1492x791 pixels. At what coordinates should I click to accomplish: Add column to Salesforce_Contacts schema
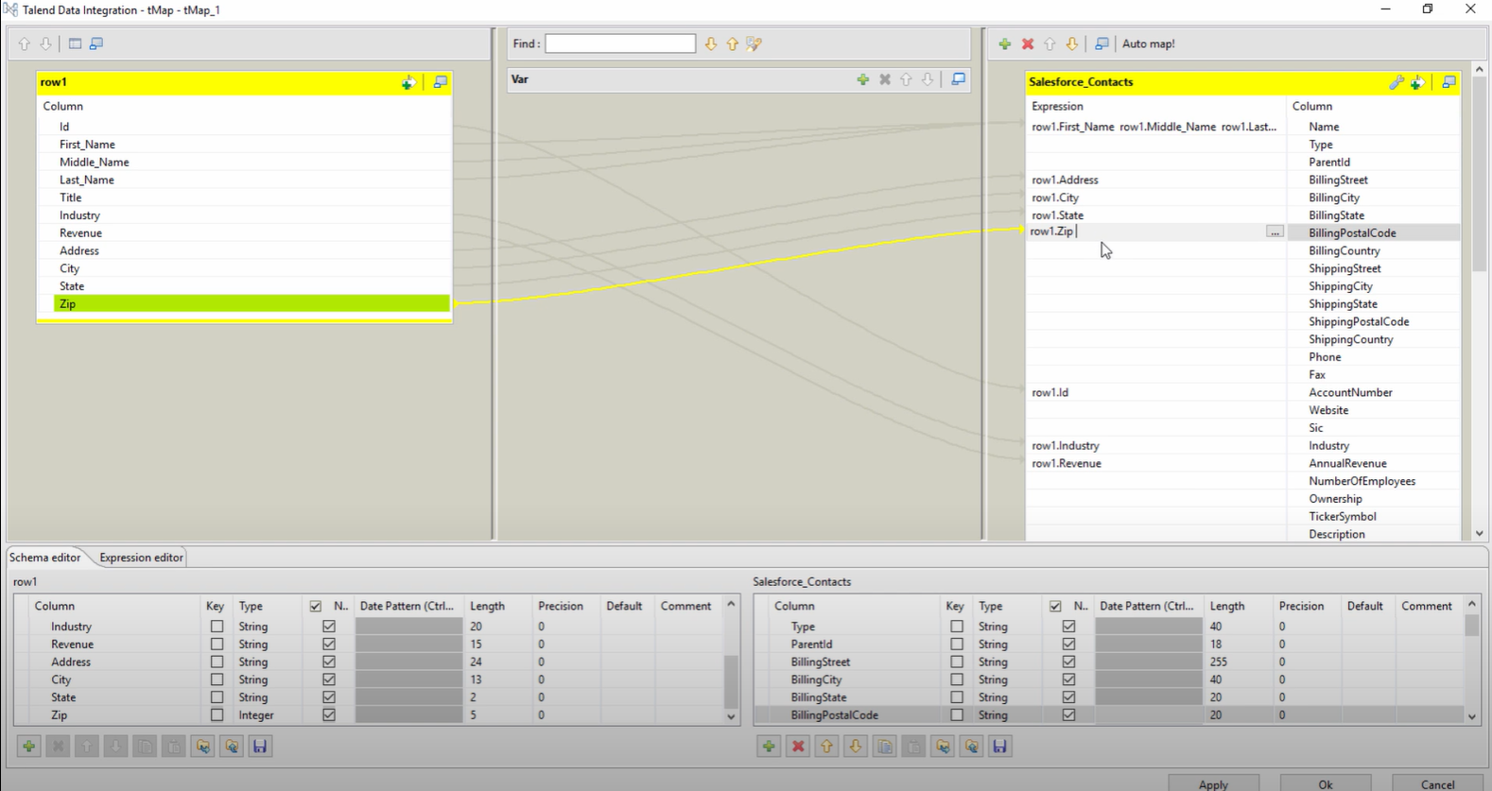[x=769, y=747]
